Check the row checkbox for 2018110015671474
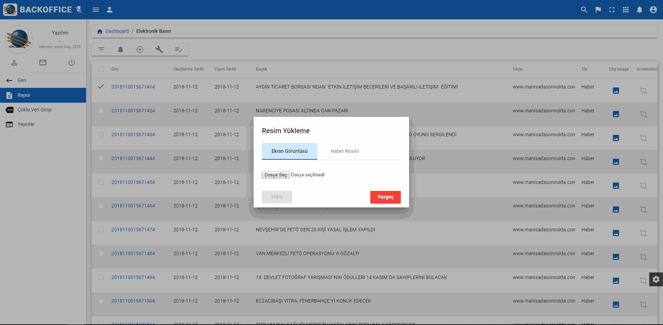 pyautogui.click(x=101, y=230)
